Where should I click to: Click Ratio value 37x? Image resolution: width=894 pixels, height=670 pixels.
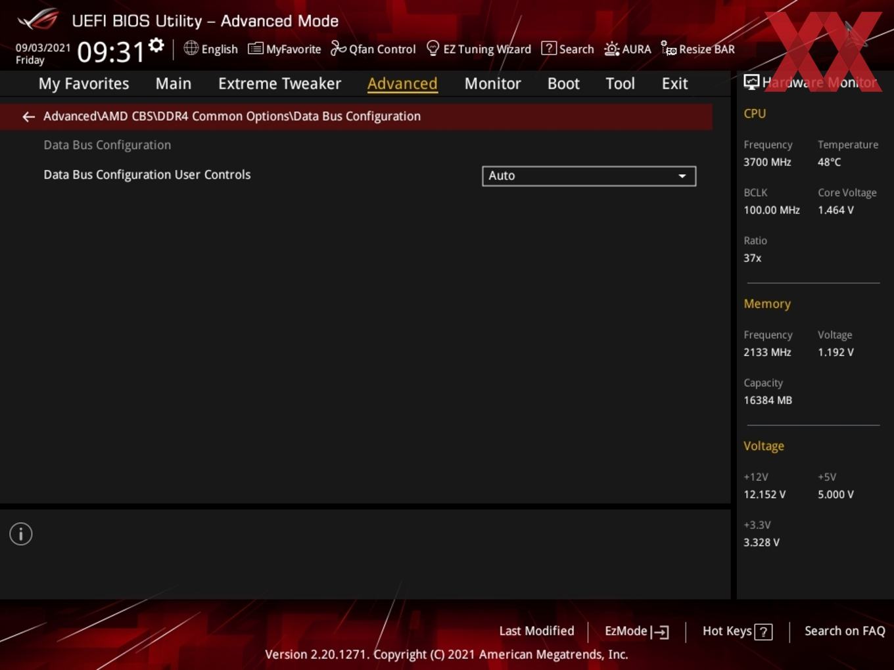point(753,258)
